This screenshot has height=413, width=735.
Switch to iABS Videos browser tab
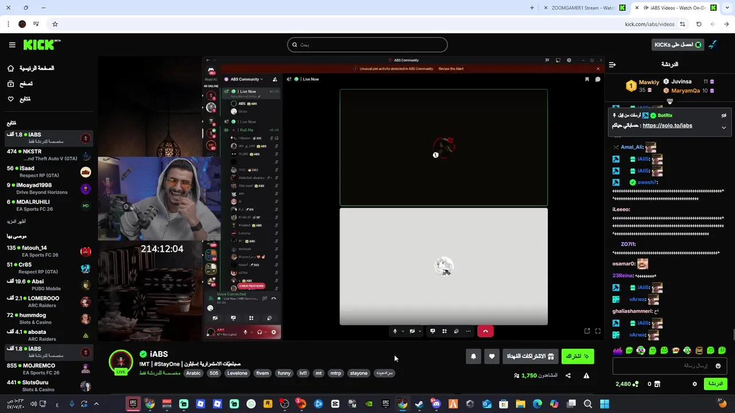point(676,7)
